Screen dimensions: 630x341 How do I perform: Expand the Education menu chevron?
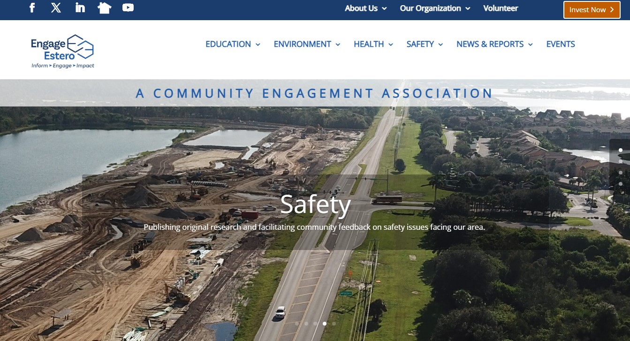[x=258, y=45]
